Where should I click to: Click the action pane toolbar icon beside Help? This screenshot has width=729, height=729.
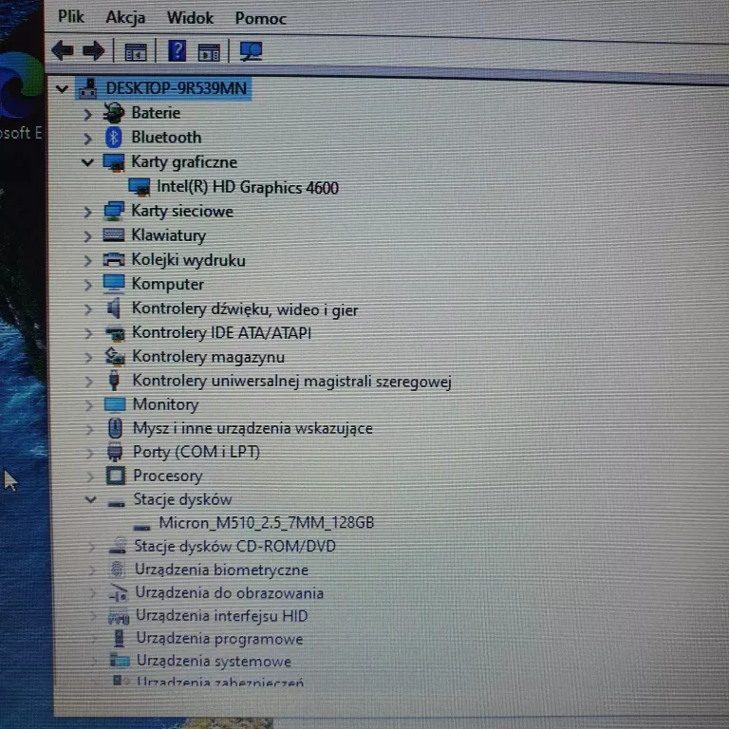coord(209,52)
